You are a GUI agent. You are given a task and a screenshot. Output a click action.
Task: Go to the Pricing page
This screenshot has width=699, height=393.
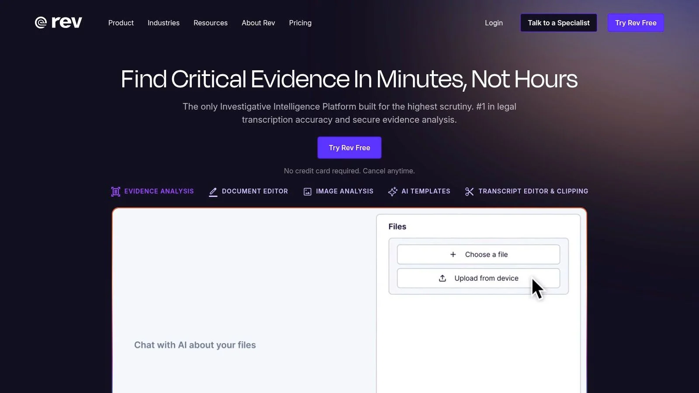coord(300,23)
